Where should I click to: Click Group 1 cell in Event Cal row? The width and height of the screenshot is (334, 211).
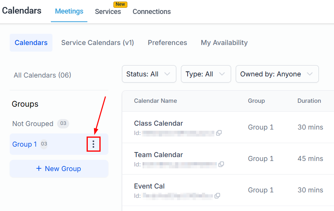[261, 190]
